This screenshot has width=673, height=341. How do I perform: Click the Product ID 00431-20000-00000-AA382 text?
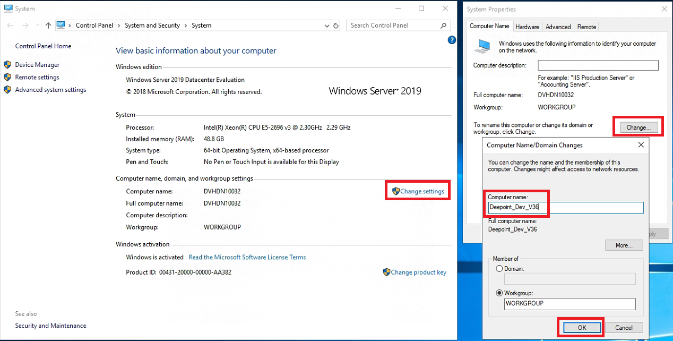178,272
